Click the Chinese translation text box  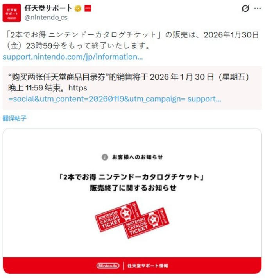point(132,88)
